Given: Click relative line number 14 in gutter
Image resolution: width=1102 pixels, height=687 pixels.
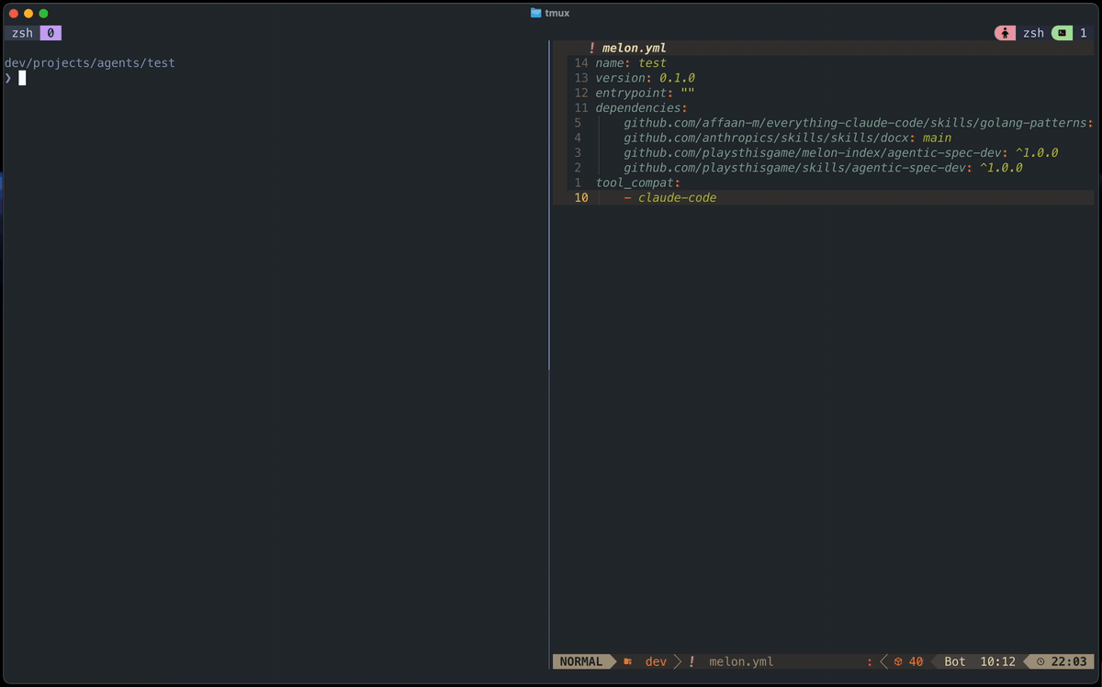Looking at the screenshot, I should click(580, 63).
